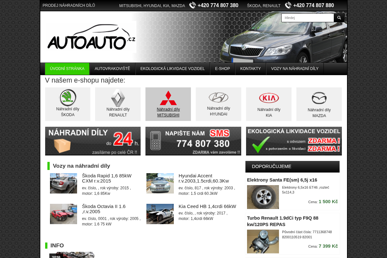The height and width of the screenshot is (258, 387).
Task: Follow the Náhradní díly Renault link
Action: [x=118, y=112]
